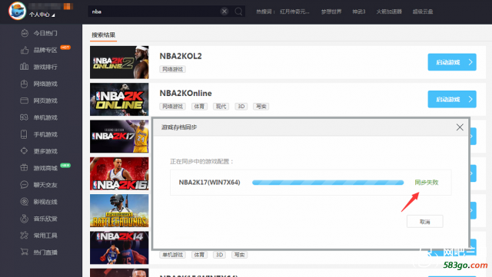Screen dimensions: 492x277
Task: Open the NBA2K16 game thumbnail
Action: [x=119, y=173]
